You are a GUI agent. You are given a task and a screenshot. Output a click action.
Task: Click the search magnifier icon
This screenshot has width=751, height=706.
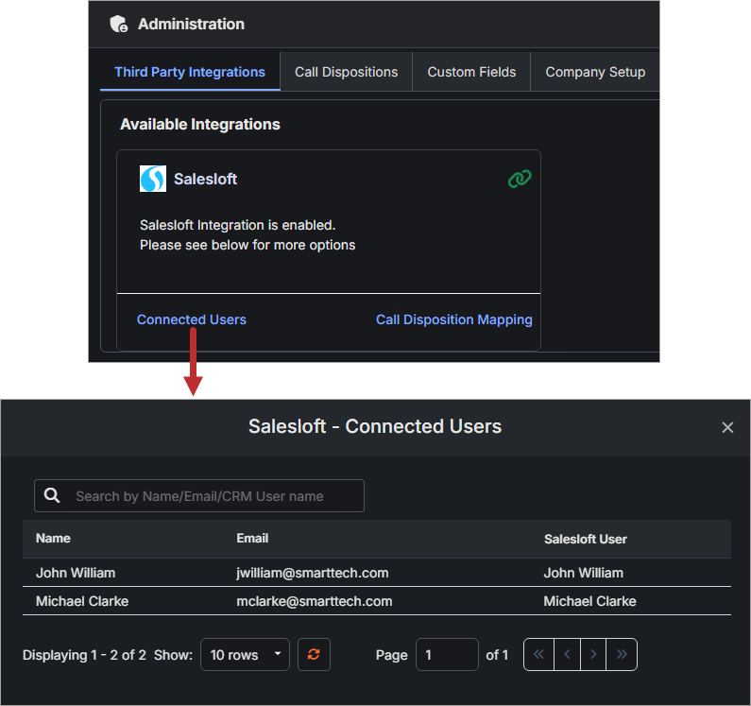tap(52, 495)
